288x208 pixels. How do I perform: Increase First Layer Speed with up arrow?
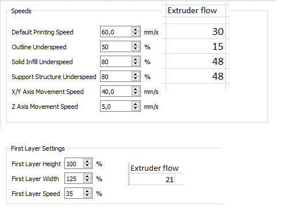(x=87, y=191)
